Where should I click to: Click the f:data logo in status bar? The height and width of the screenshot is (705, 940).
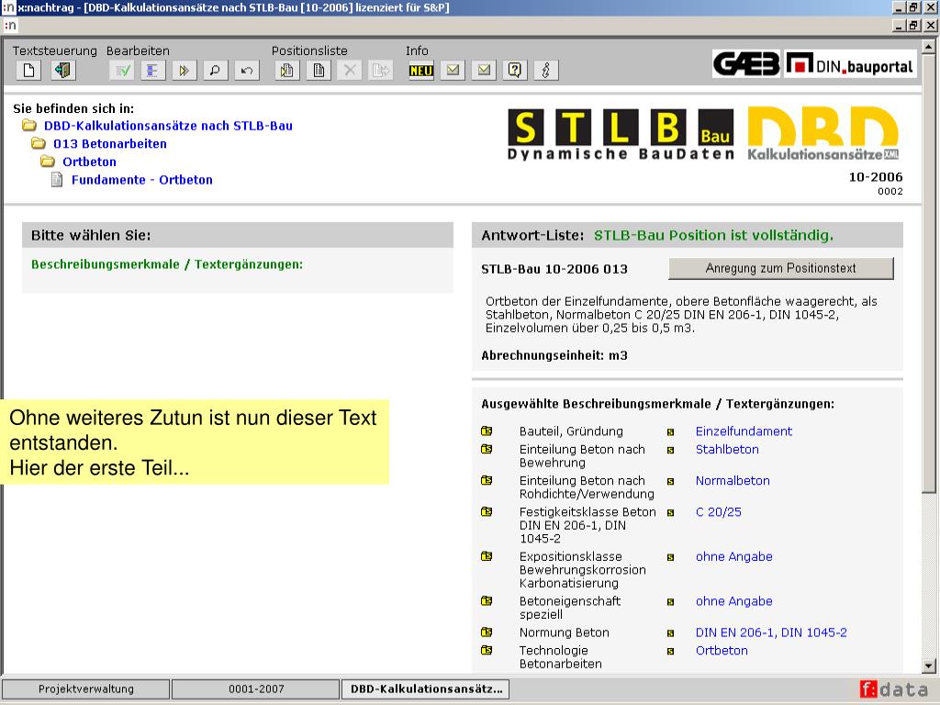pos(893,689)
